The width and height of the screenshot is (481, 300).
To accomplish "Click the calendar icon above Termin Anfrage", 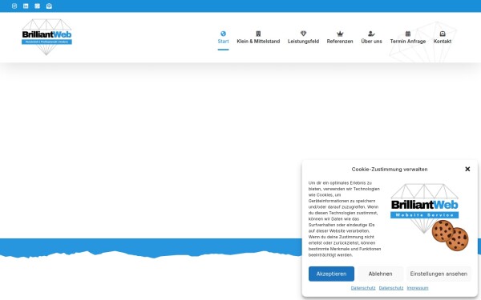I will pyautogui.click(x=408, y=34).
